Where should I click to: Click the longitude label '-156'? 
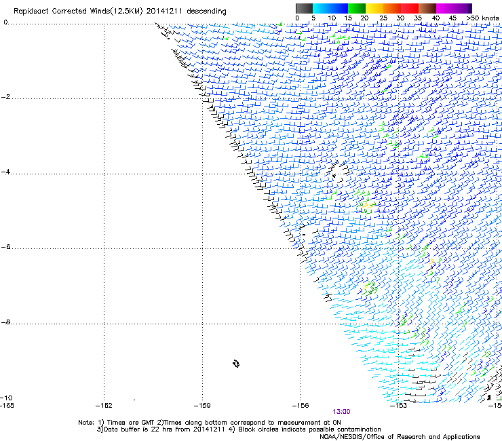point(301,406)
